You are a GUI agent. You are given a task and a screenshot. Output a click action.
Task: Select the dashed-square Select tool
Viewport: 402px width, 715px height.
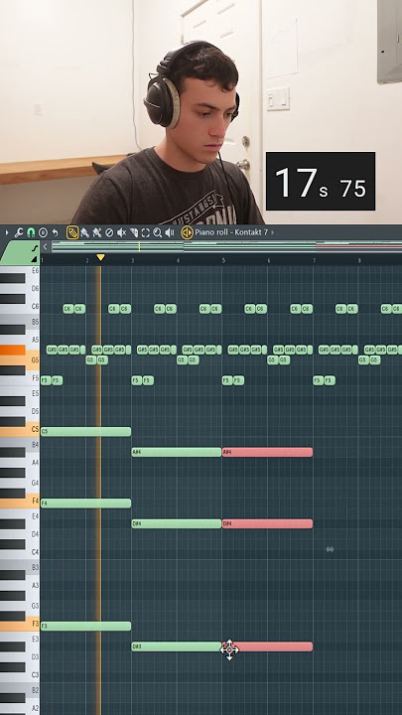coord(145,232)
